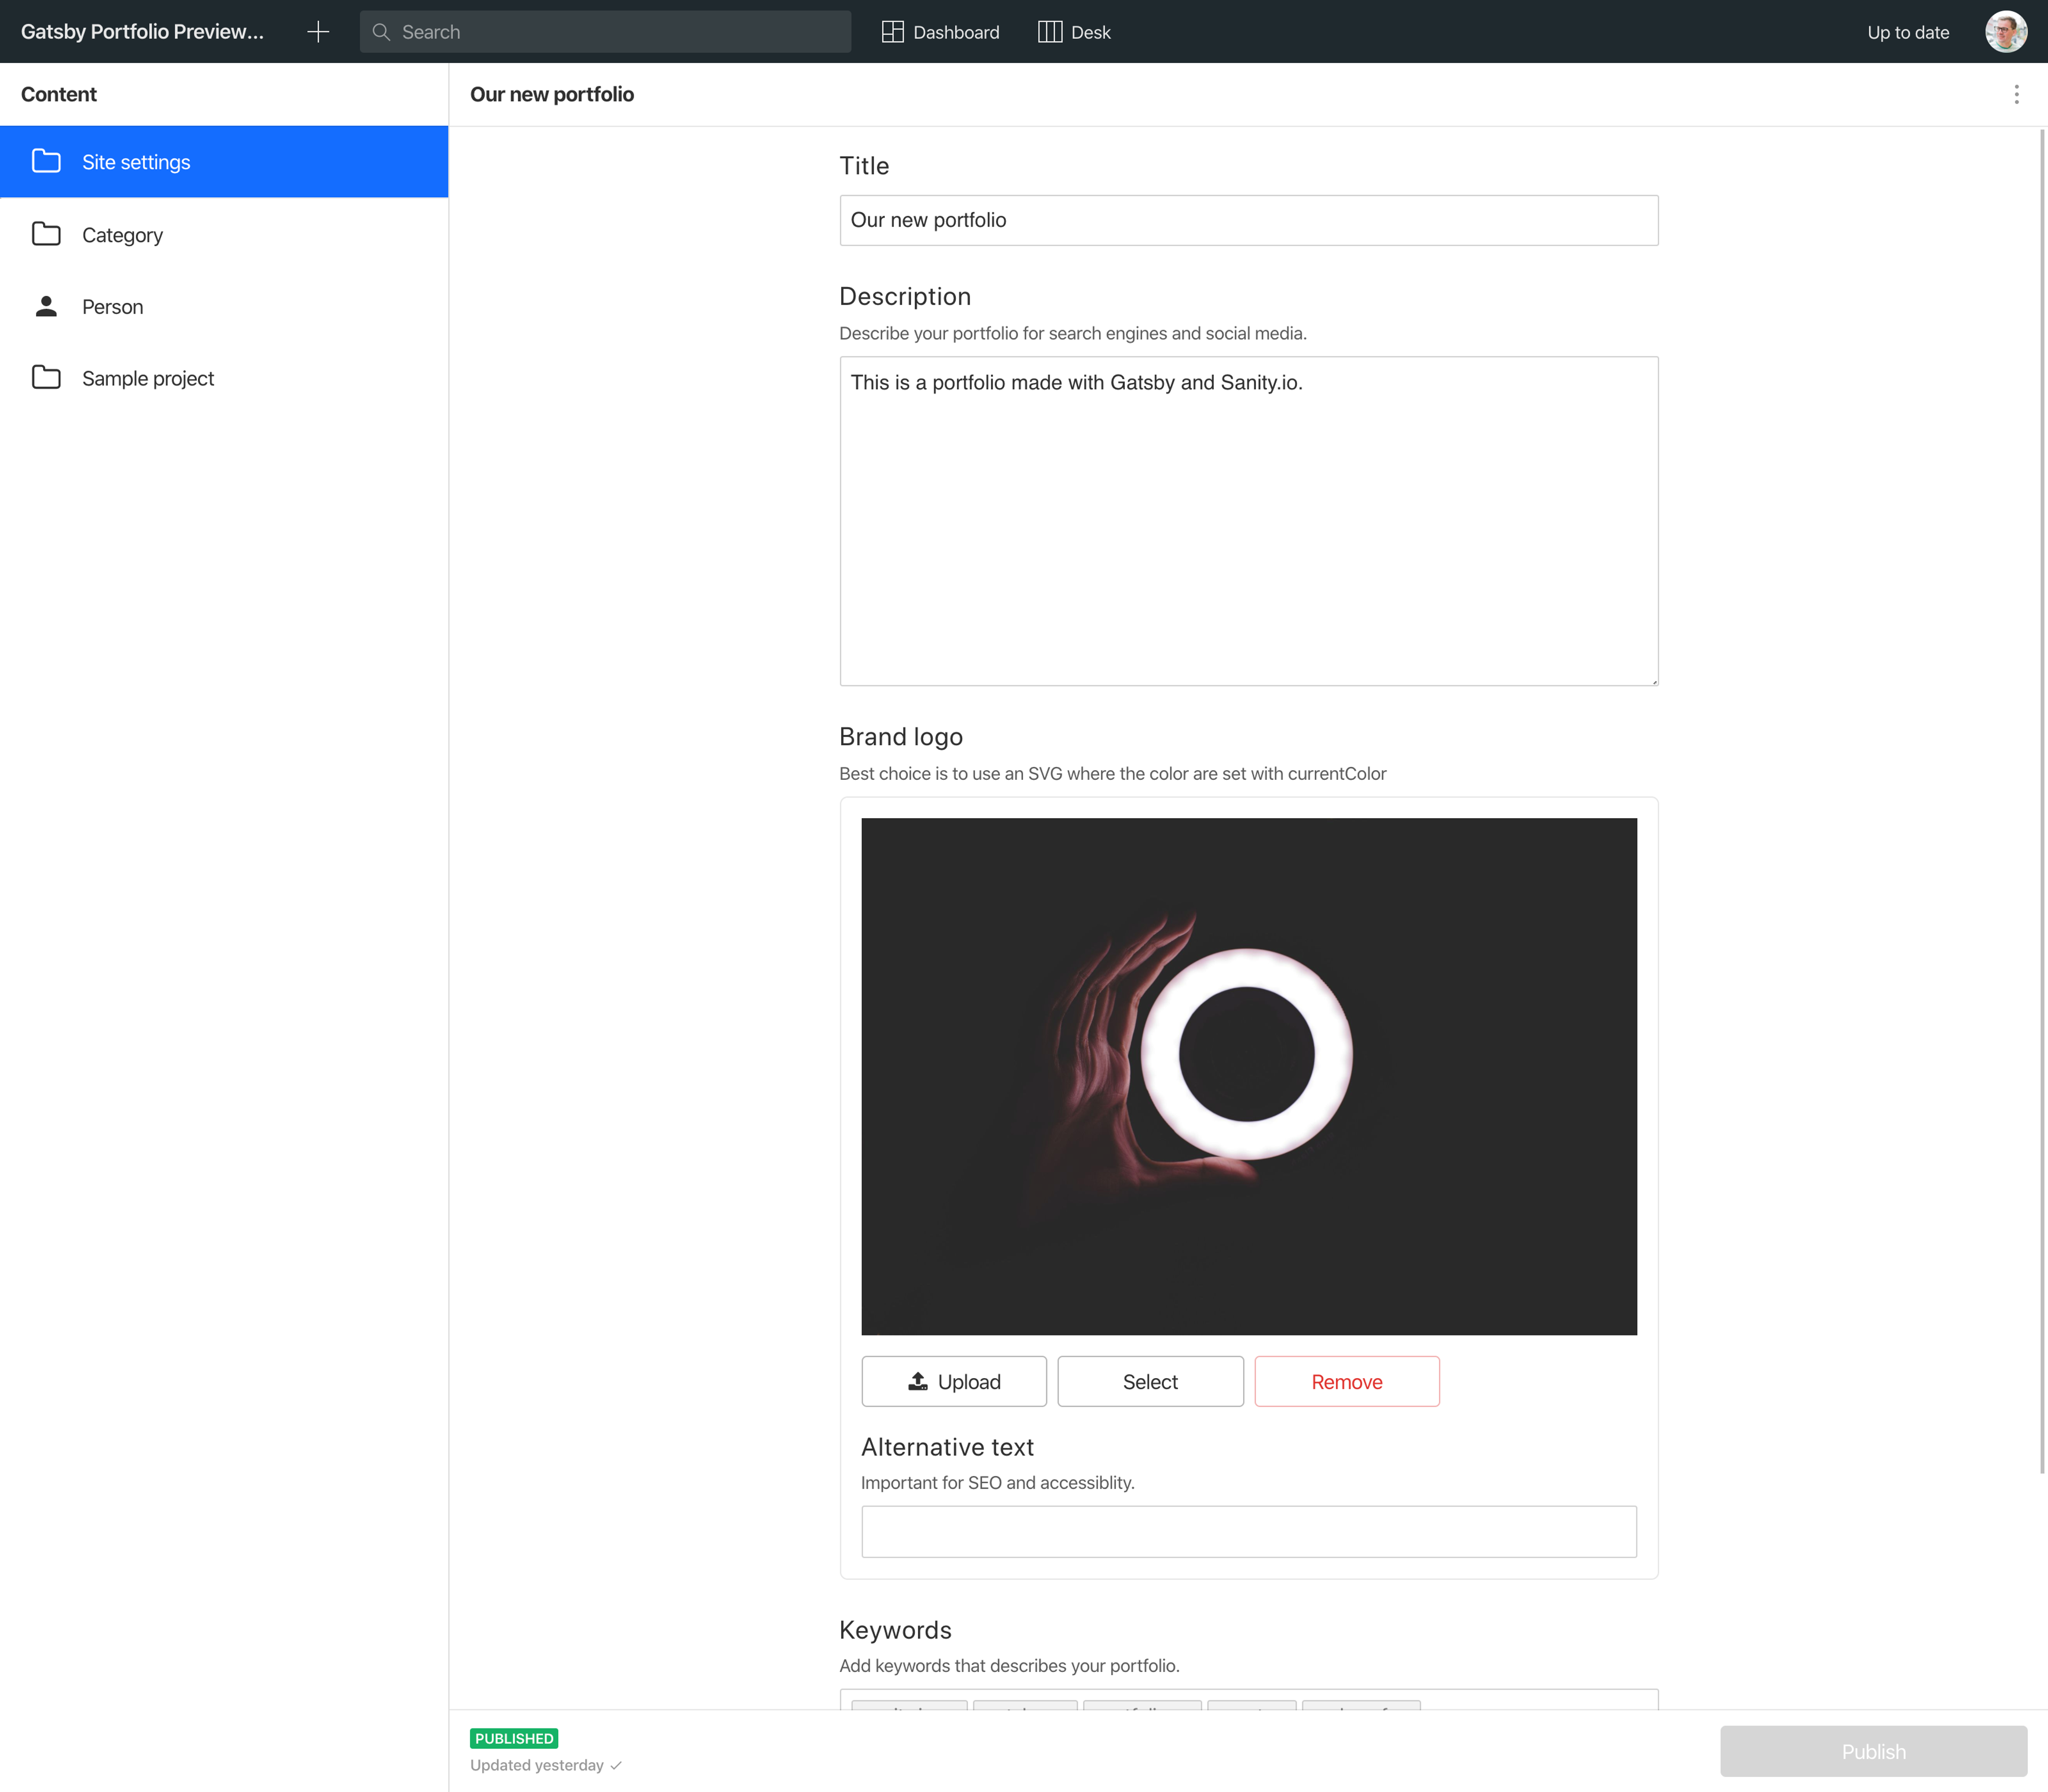Click into the Description textarea
This screenshot has width=2048, height=1792.
(x=1248, y=521)
